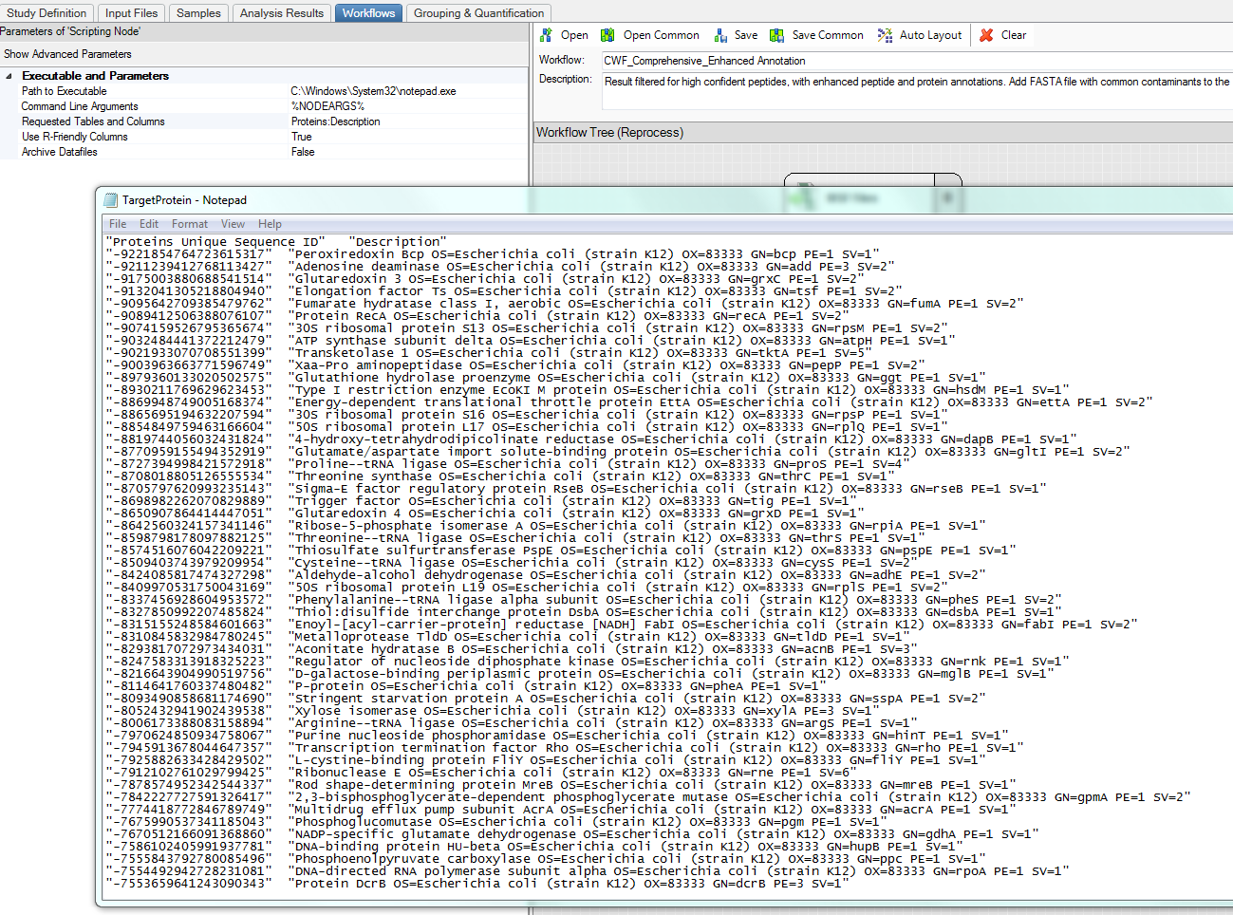Select the Archive Datafiles False value
This screenshot has height=915, width=1233.
(x=303, y=152)
